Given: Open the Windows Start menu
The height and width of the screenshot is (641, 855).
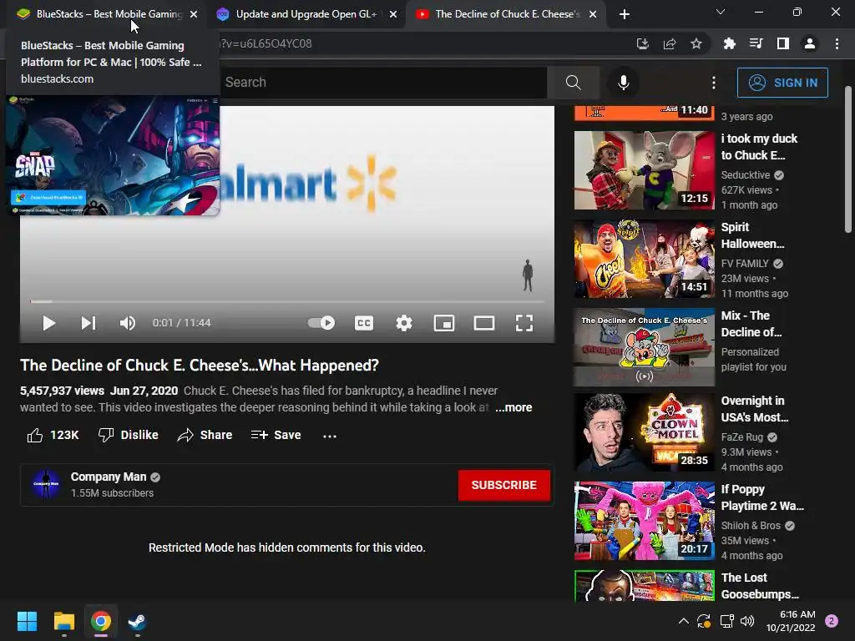Looking at the screenshot, I should coord(27,621).
